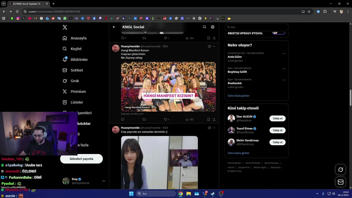352x198 pixels.
Task: Open Sohbet messages page
Action: 73,70
